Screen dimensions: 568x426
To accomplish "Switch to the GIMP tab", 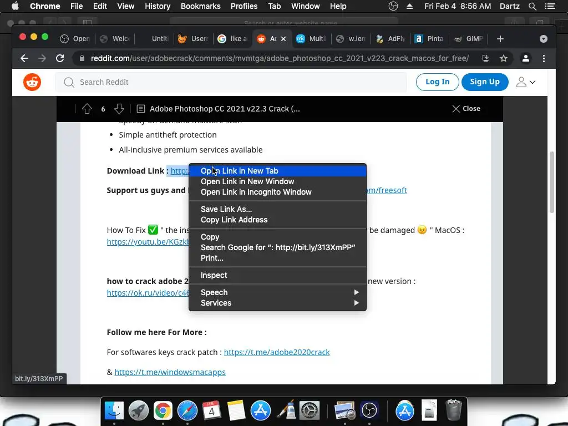I will (468, 39).
